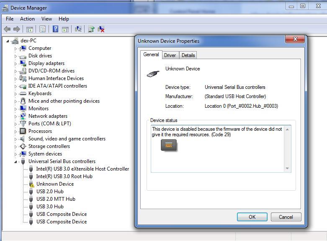Collapse the dex-PC root node
The width and height of the screenshot is (327, 241).
point(8,41)
